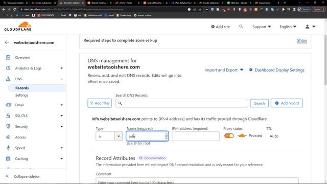Click the browser back arrow
The width and height of the screenshot is (327, 184).
pos(4,9)
